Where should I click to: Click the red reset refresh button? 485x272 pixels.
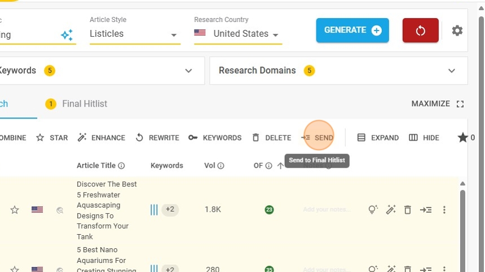tap(420, 30)
